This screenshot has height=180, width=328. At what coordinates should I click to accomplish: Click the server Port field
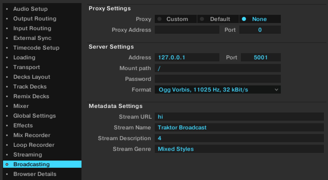tap(261, 57)
